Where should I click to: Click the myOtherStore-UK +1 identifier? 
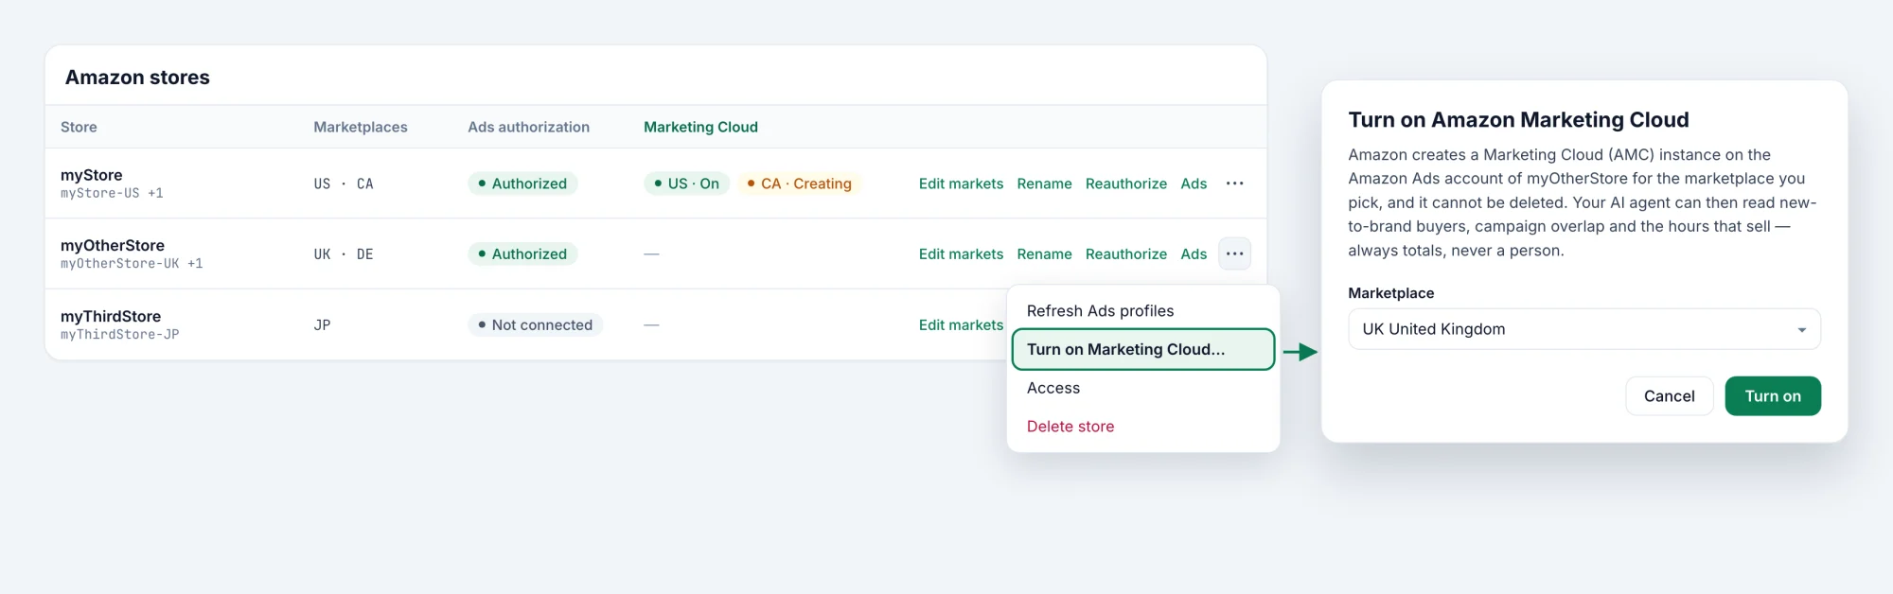[132, 264]
